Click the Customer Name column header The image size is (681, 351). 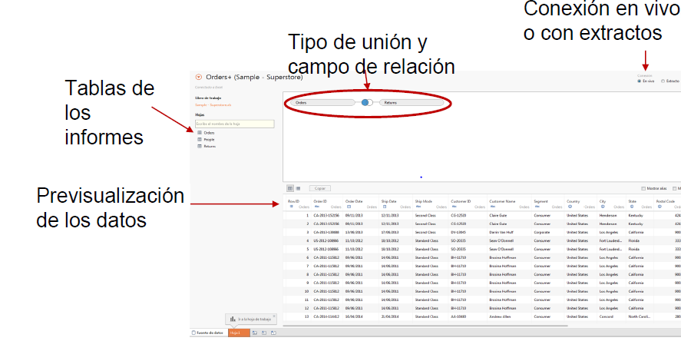pyautogui.click(x=502, y=201)
